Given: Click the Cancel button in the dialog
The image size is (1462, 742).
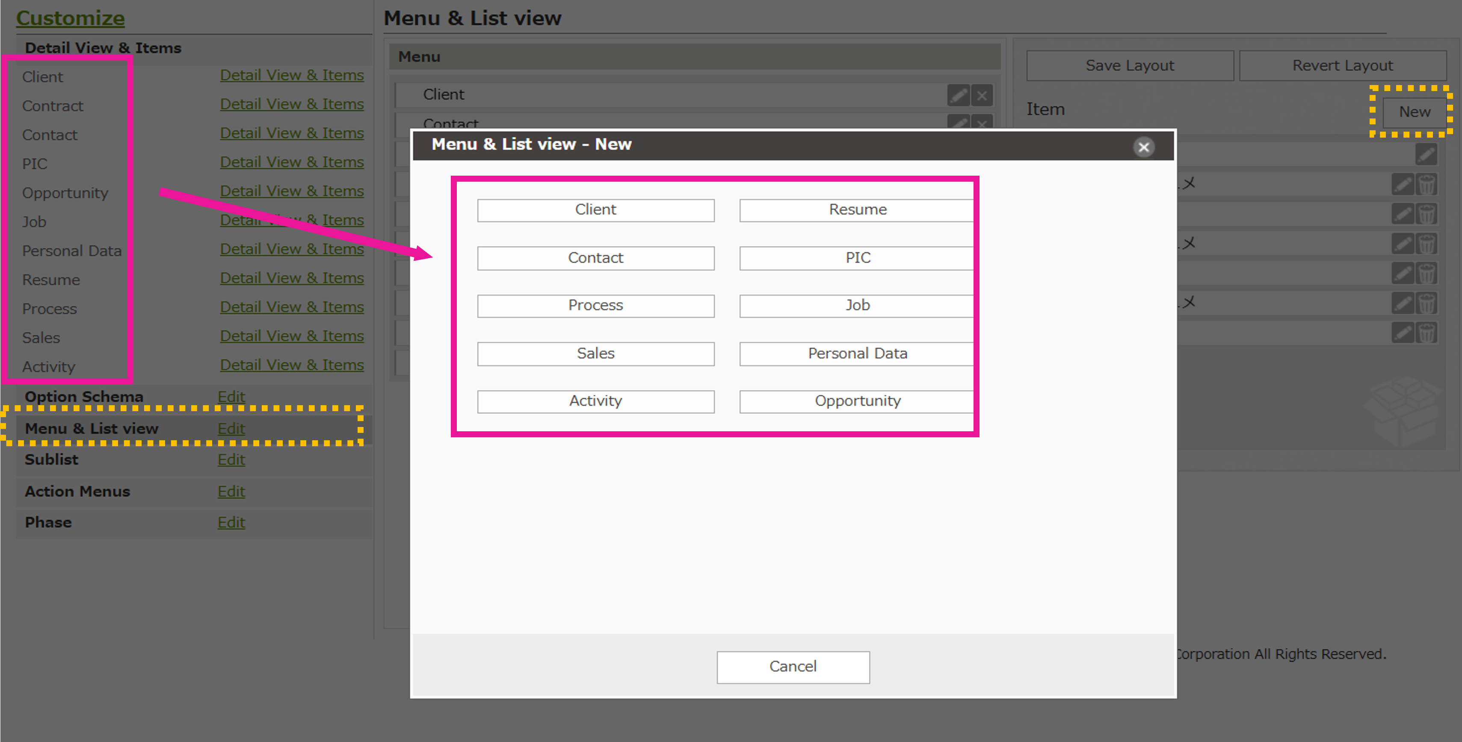Looking at the screenshot, I should point(793,667).
